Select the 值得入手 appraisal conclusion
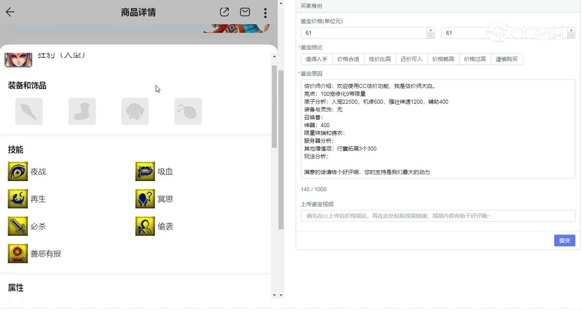The image size is (582, 312). click(x=316, y=59)
